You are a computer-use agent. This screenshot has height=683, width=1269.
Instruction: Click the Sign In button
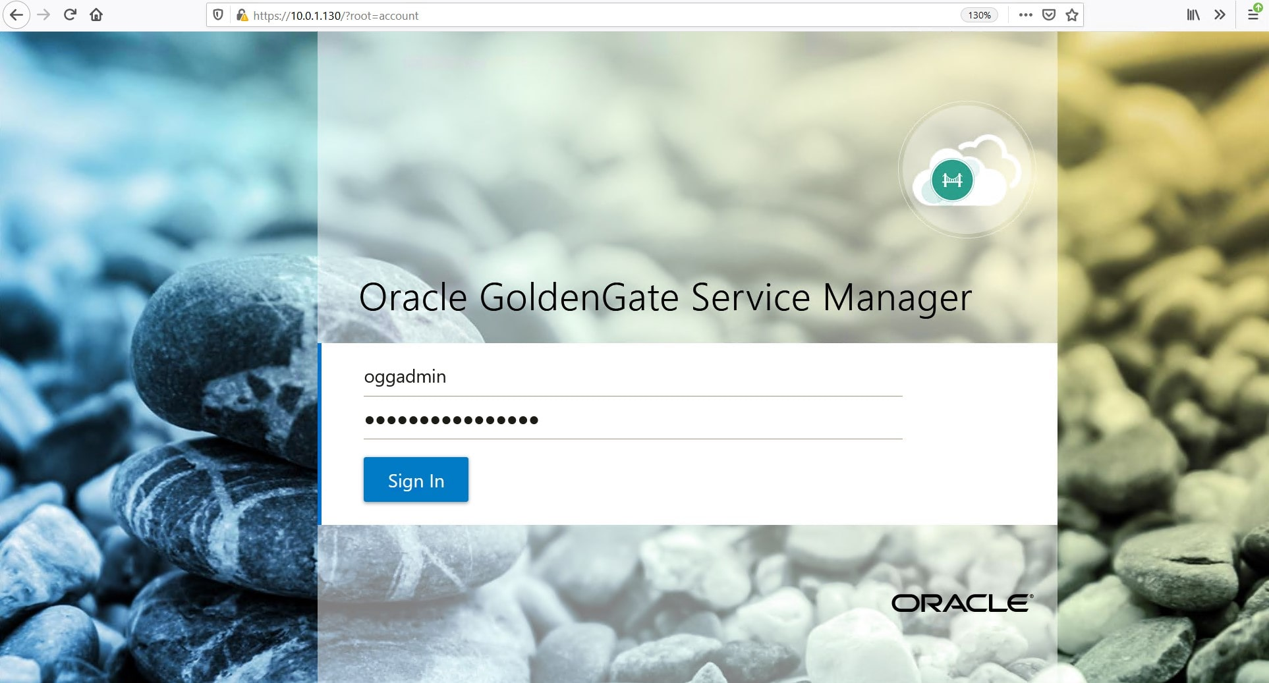[416, 479]
